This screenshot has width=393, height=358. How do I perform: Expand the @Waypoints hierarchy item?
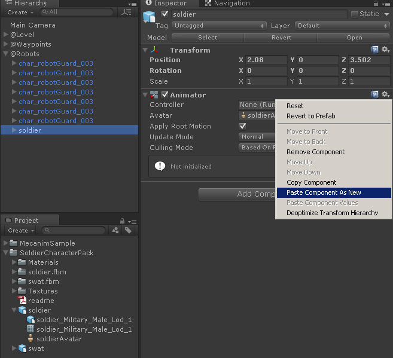(6, 44)
